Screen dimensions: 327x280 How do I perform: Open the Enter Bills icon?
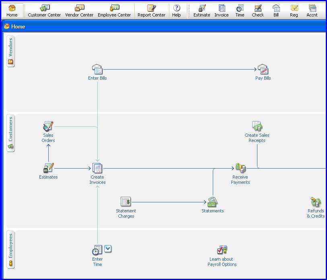click(x=97, y=70)
